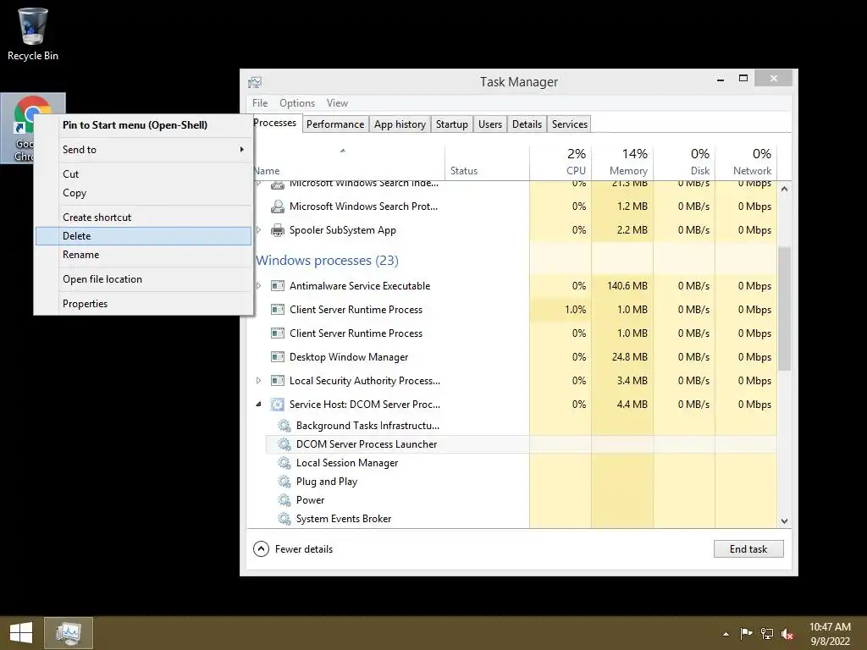Show hidden tray icons arrow

pos(726,634)
